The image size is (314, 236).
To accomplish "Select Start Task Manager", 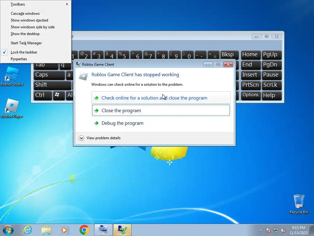I will tap(36, 43).
